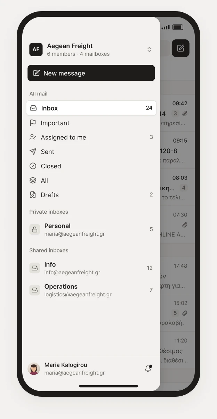217x419 pixels.
Task: Click the Drafts file icon
Action: (33, 195)
